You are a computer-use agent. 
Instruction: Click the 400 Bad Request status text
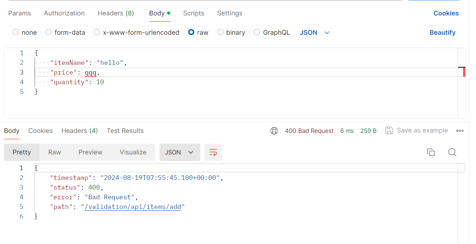(309, 131)
